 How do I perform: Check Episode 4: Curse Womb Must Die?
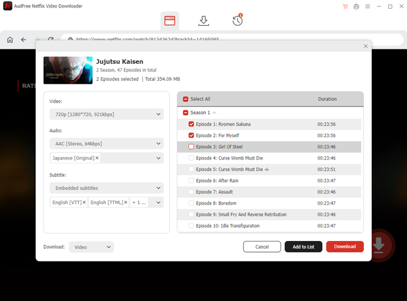(192, 158)
